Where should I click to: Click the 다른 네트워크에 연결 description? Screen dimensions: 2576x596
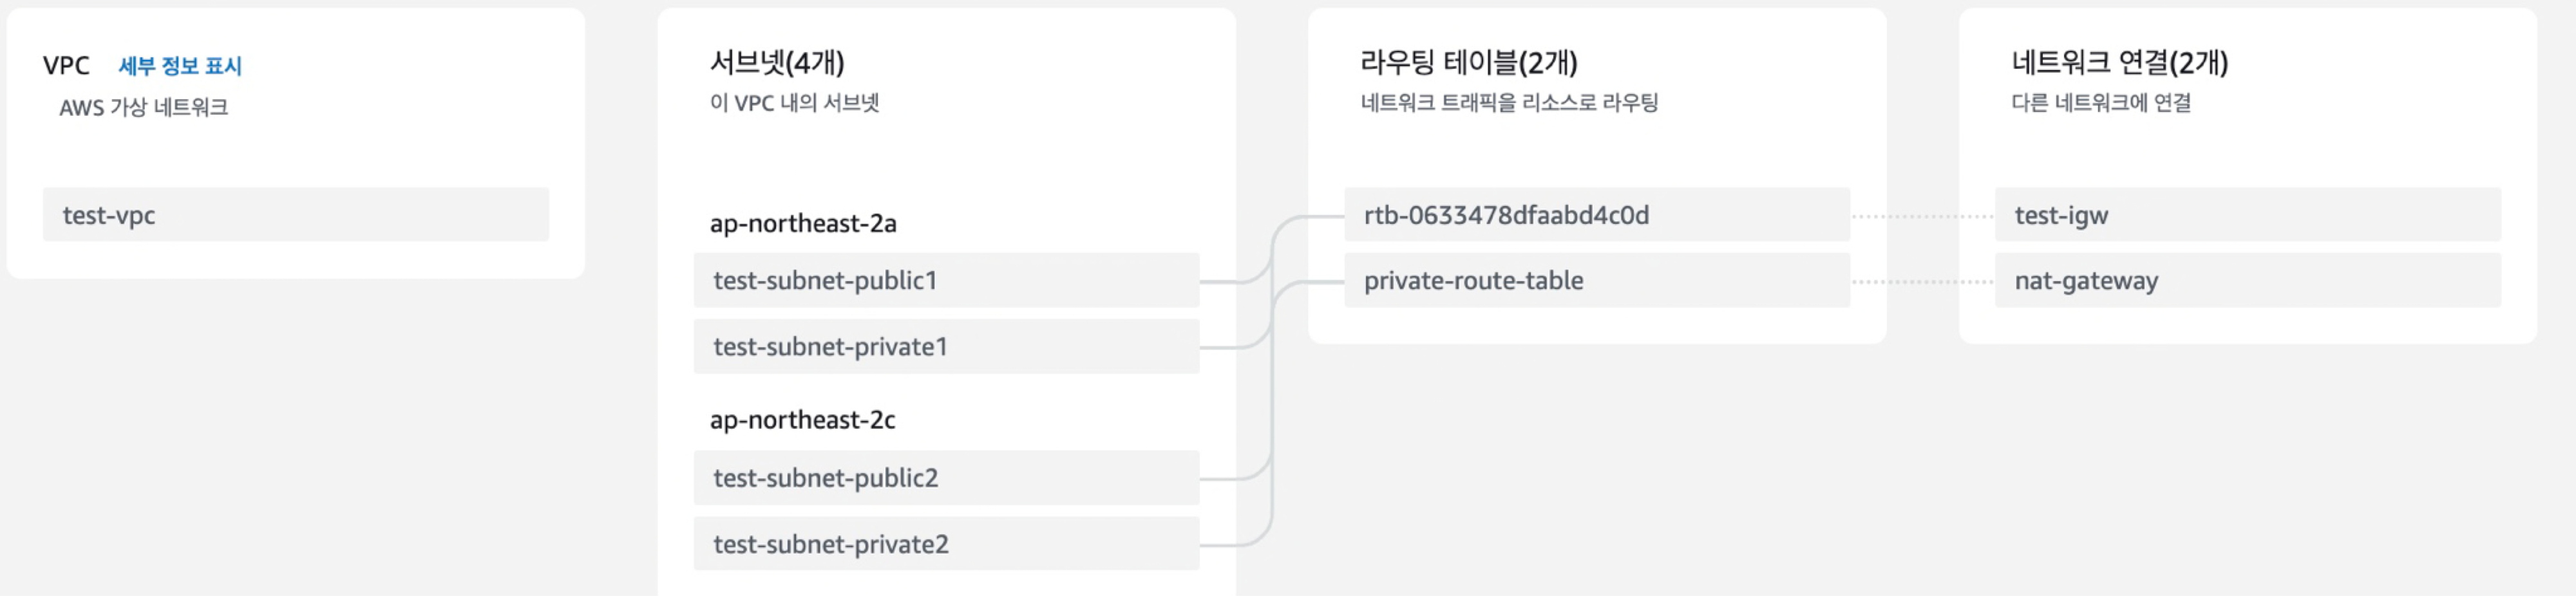coord(2102,102)
